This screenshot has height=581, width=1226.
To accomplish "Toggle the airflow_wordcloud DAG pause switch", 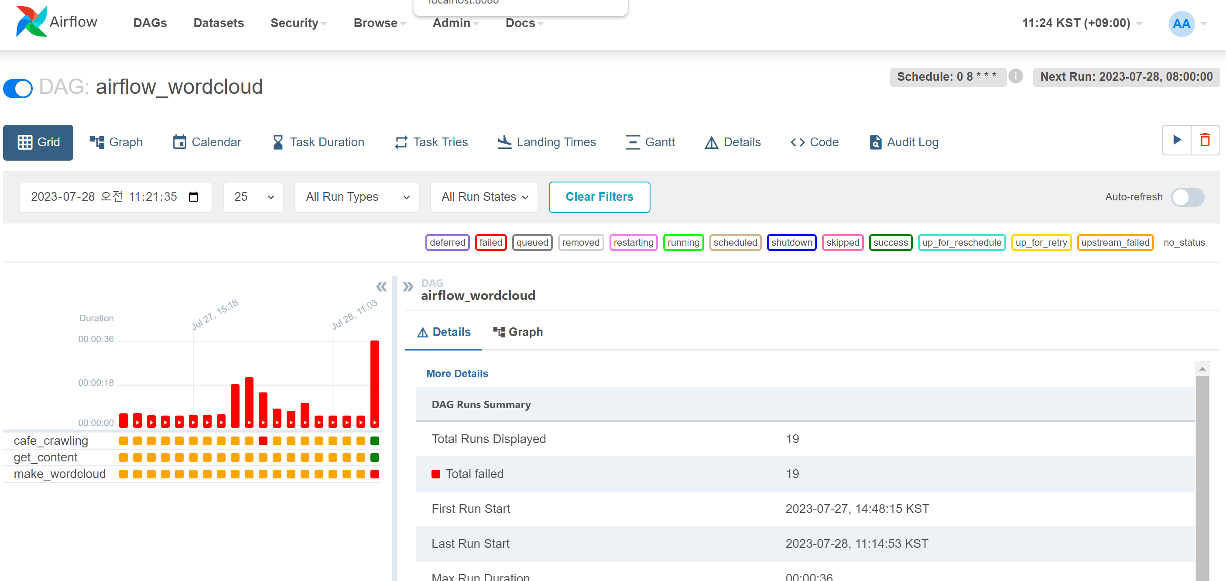I will [x=18, y=88].
